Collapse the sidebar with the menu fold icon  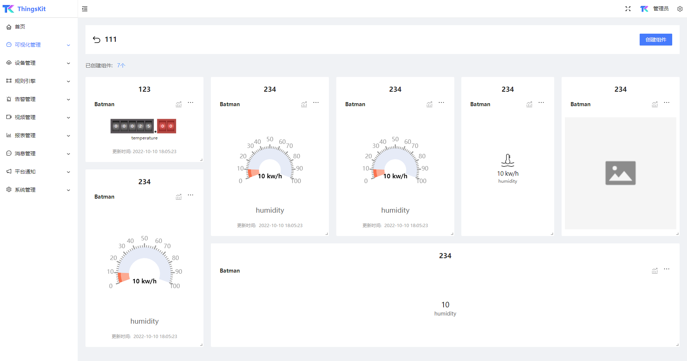coord(85,9)
